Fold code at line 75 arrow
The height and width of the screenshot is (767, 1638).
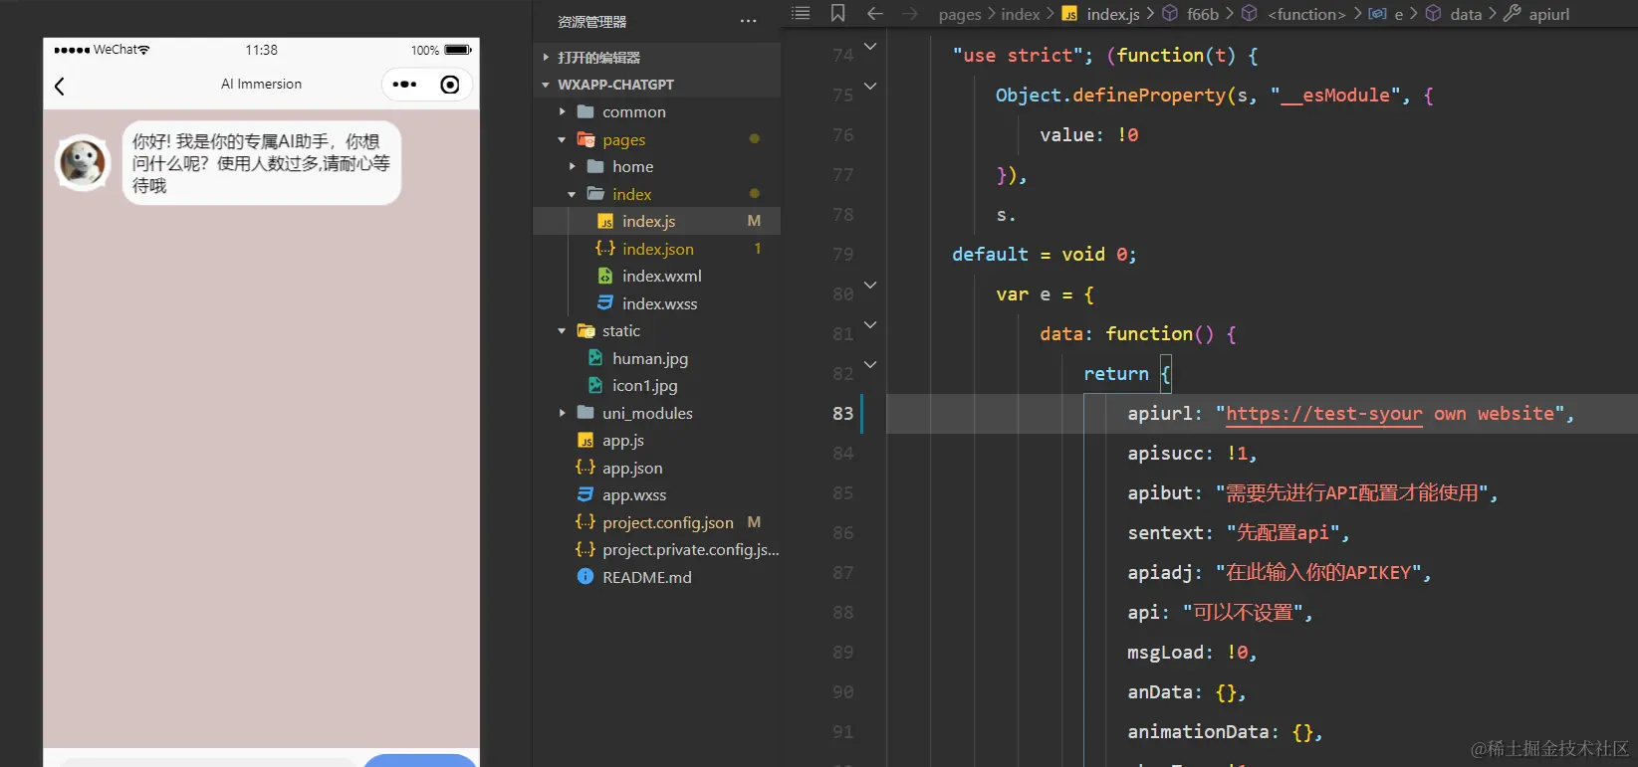click(870, 86)
